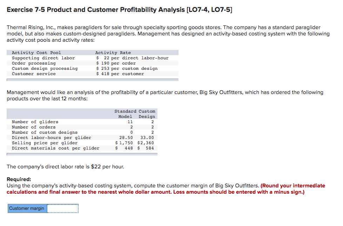This screenshot has height=226, width=343.
Task: Click the 'Number of gliders' row label
Action: (35, 122)
